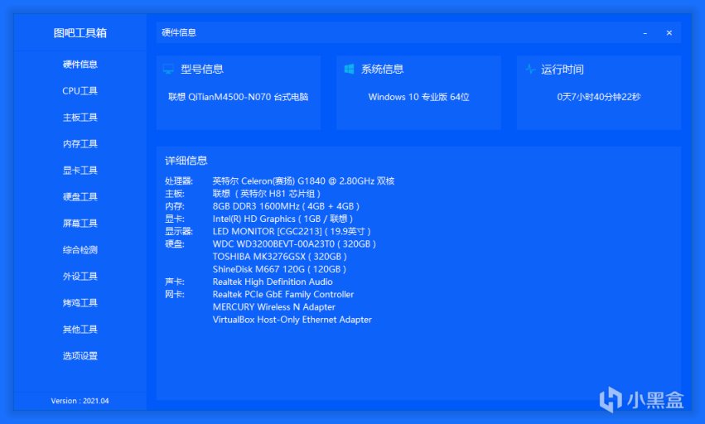Select 内存工具 in the sidebar

pos(80,144)
